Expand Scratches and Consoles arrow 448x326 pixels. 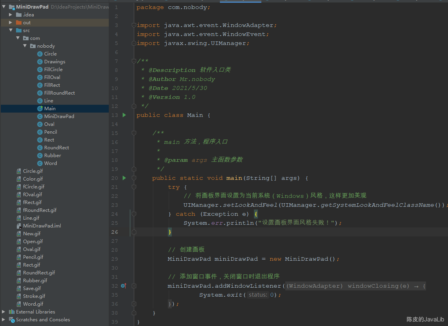pos(4,319)
